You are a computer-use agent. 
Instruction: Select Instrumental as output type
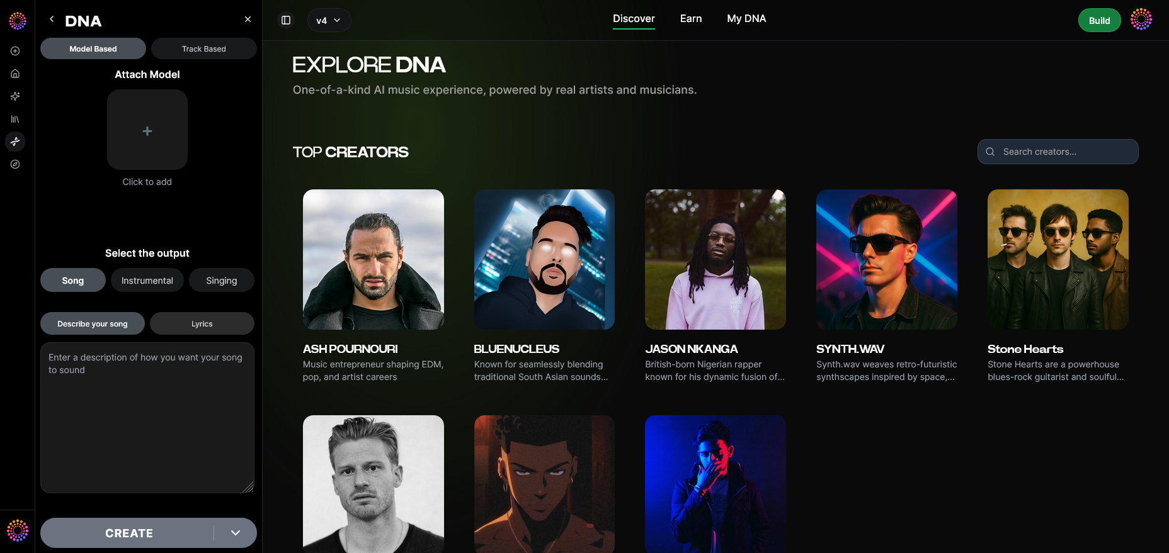coord(147,280)
